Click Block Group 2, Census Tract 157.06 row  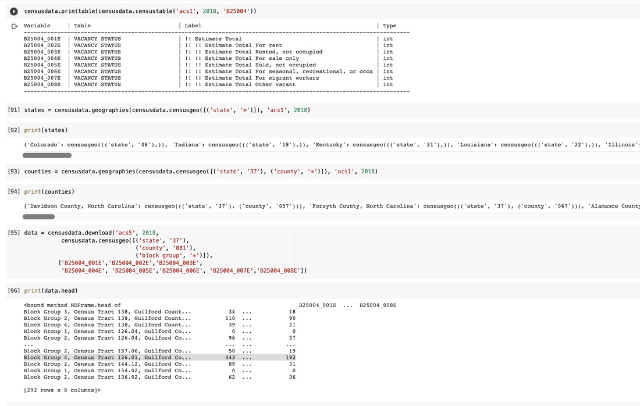coord(159,351)
